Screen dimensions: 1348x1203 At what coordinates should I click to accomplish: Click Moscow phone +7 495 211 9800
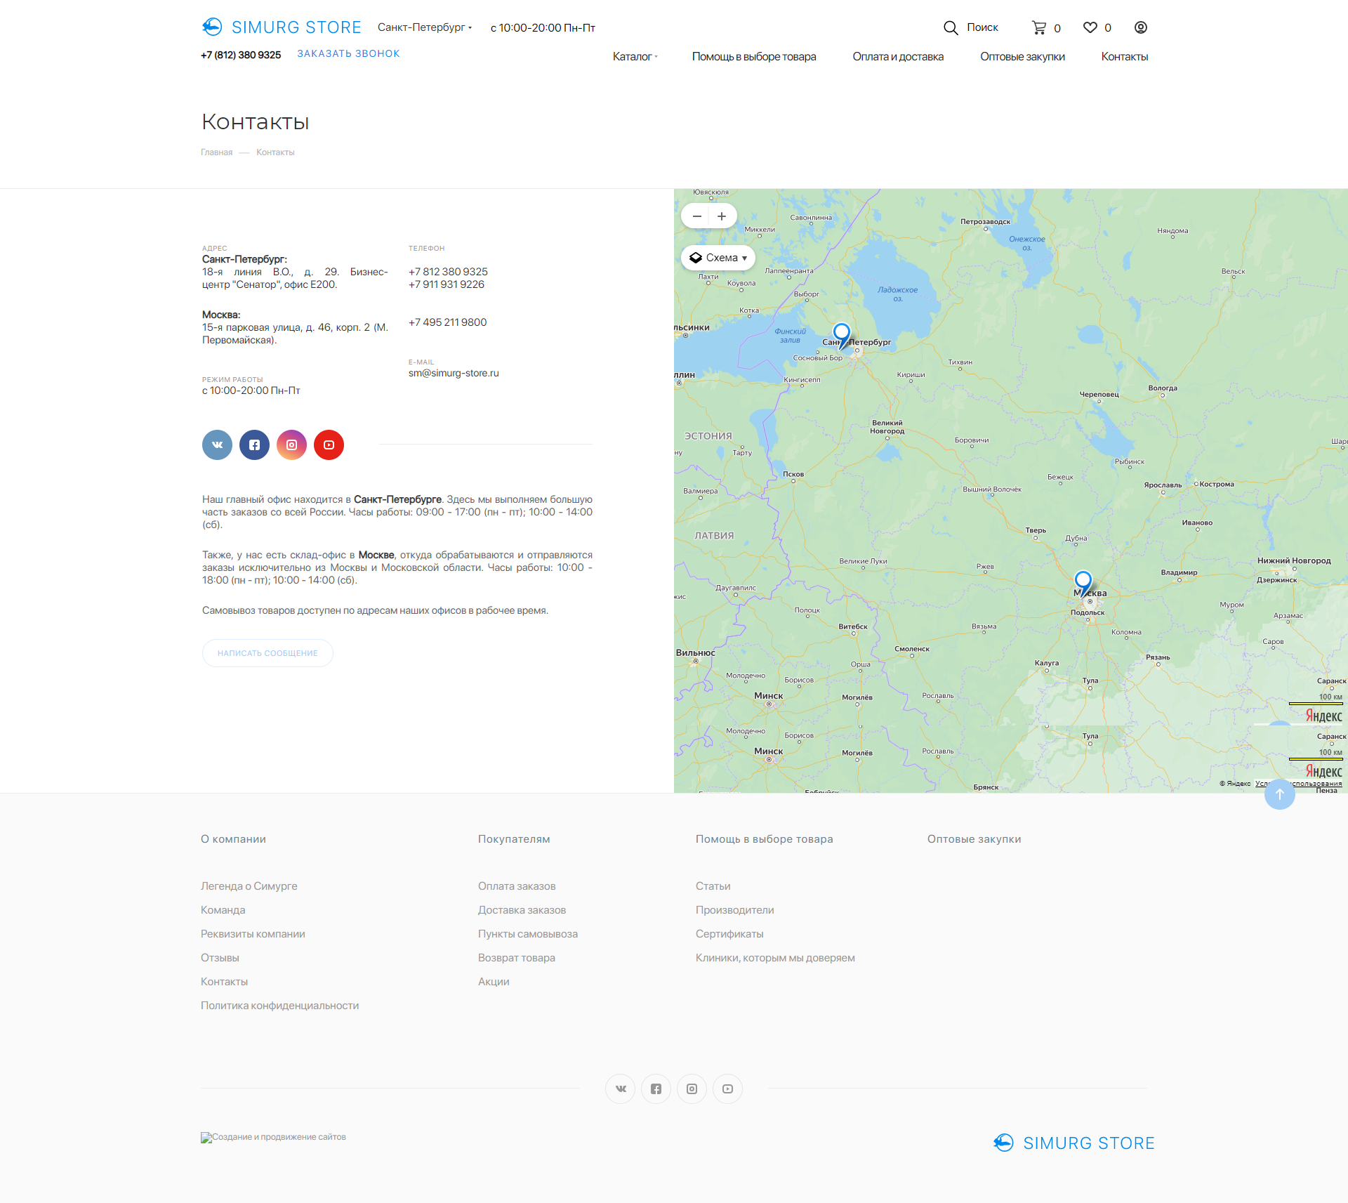(x=448, y=322)
